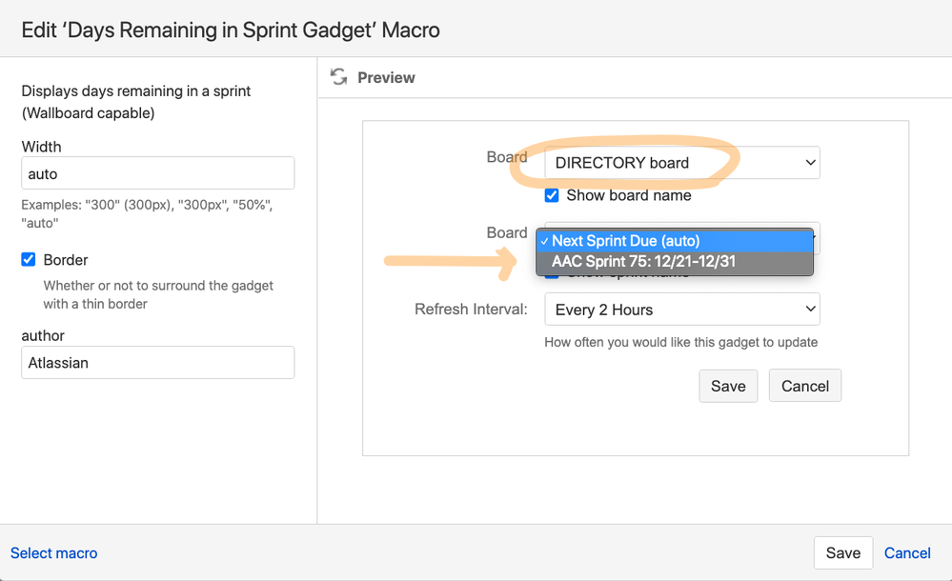Click the 'How often you would like this gadget to update' text
The height and width of the screenshot is (581, 952).
[680, 342]
